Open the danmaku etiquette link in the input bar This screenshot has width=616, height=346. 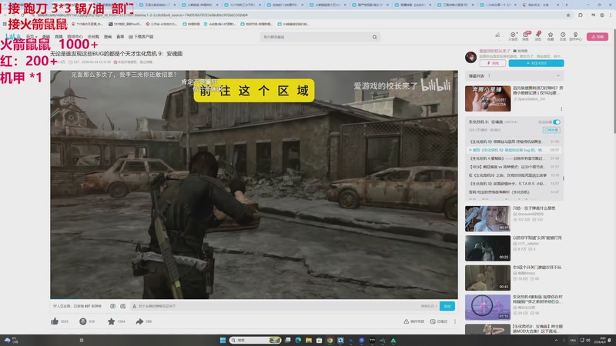[x=429, y=306]
